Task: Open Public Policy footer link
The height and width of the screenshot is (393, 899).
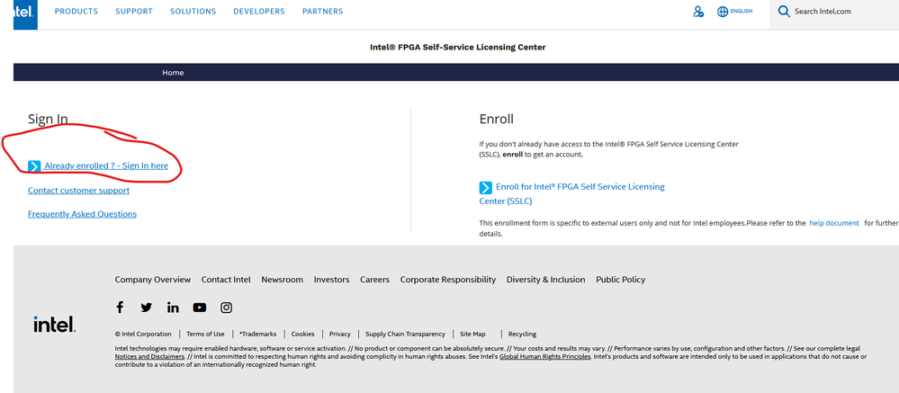Action: tap(620, 280)
